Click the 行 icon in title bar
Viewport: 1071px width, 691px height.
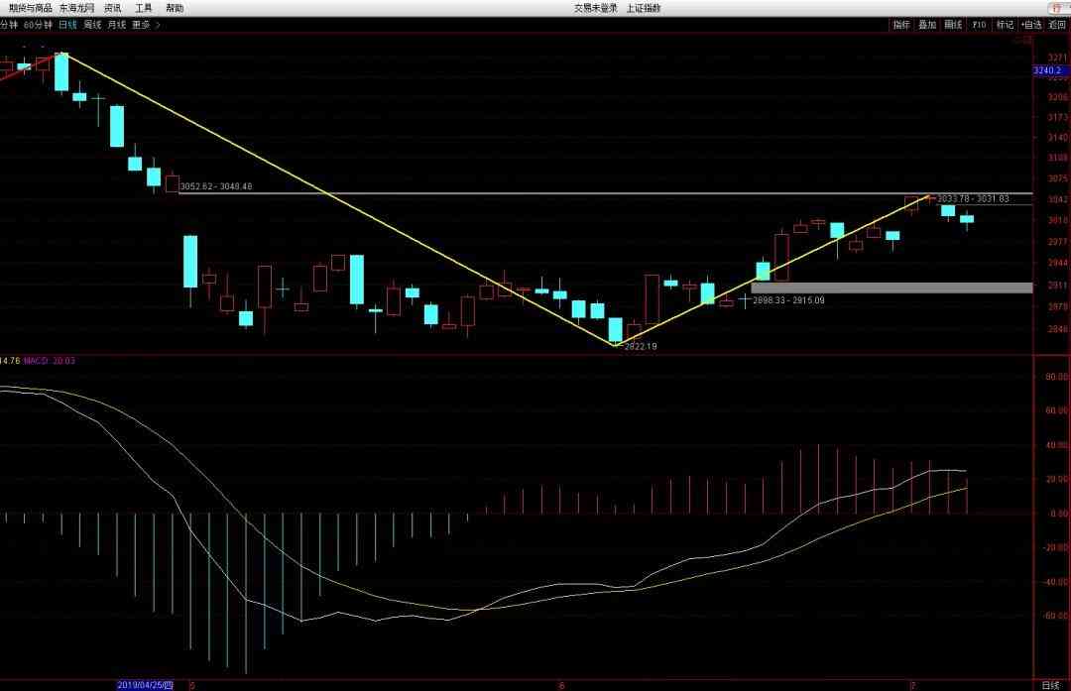[x=1054, y=8]
